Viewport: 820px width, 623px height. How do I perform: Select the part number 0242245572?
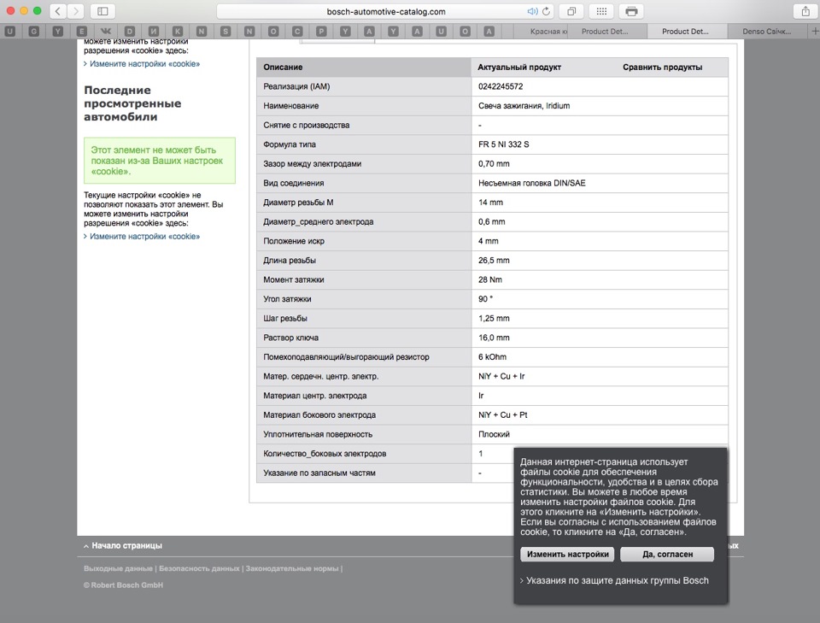click(x=501, y=86)
